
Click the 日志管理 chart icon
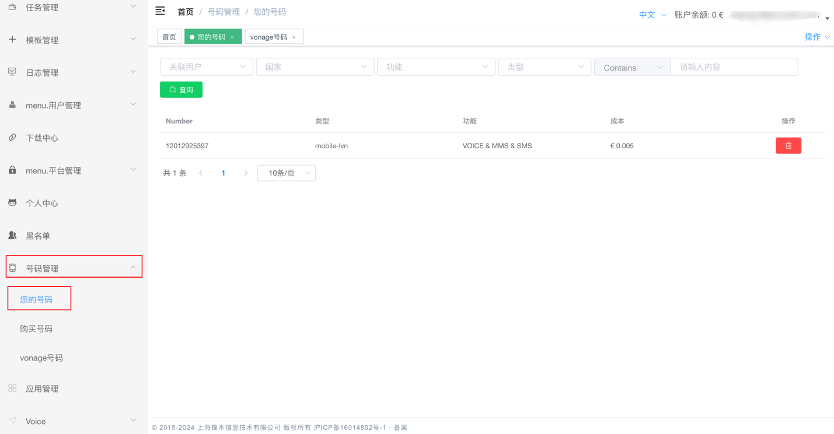(x=12, y=72)
